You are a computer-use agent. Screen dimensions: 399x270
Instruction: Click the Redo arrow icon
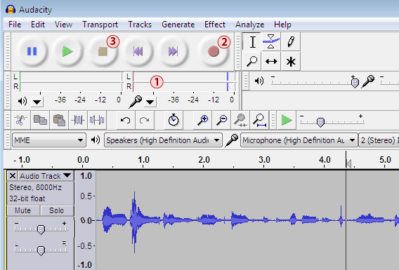pyautogui.click(x=145, y=120)
